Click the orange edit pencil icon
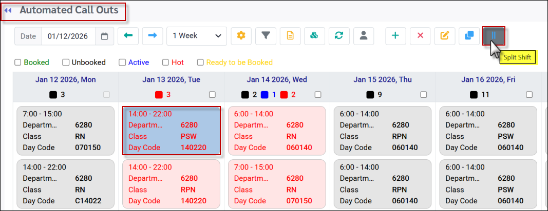Screen dimensions: 548x211 pos(445,36)
